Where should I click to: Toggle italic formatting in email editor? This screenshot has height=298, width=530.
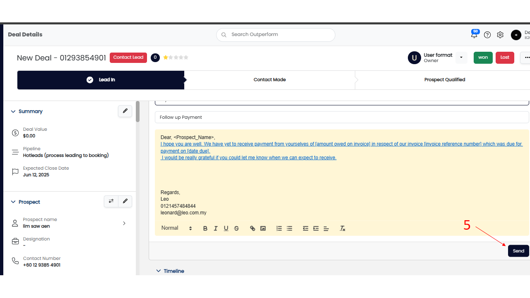coord(216,228)
